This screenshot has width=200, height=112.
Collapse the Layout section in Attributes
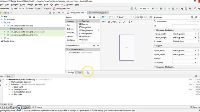tap(155, 46)
